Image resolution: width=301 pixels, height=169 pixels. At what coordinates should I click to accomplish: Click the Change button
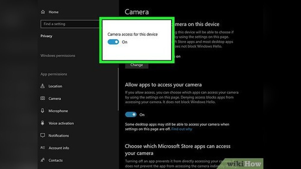pos(137,65)
